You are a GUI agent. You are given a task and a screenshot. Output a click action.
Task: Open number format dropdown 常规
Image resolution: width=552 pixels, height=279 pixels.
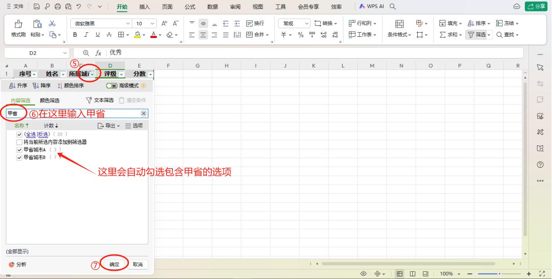tap(307, 24)
